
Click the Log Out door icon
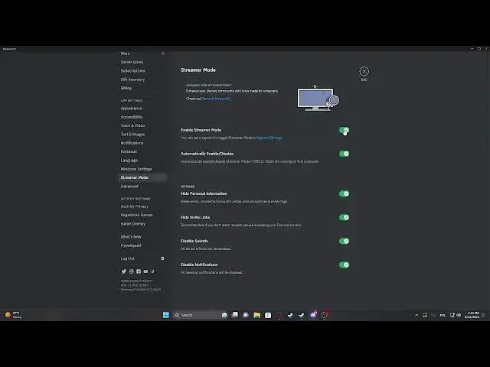[x=162, y=258]
